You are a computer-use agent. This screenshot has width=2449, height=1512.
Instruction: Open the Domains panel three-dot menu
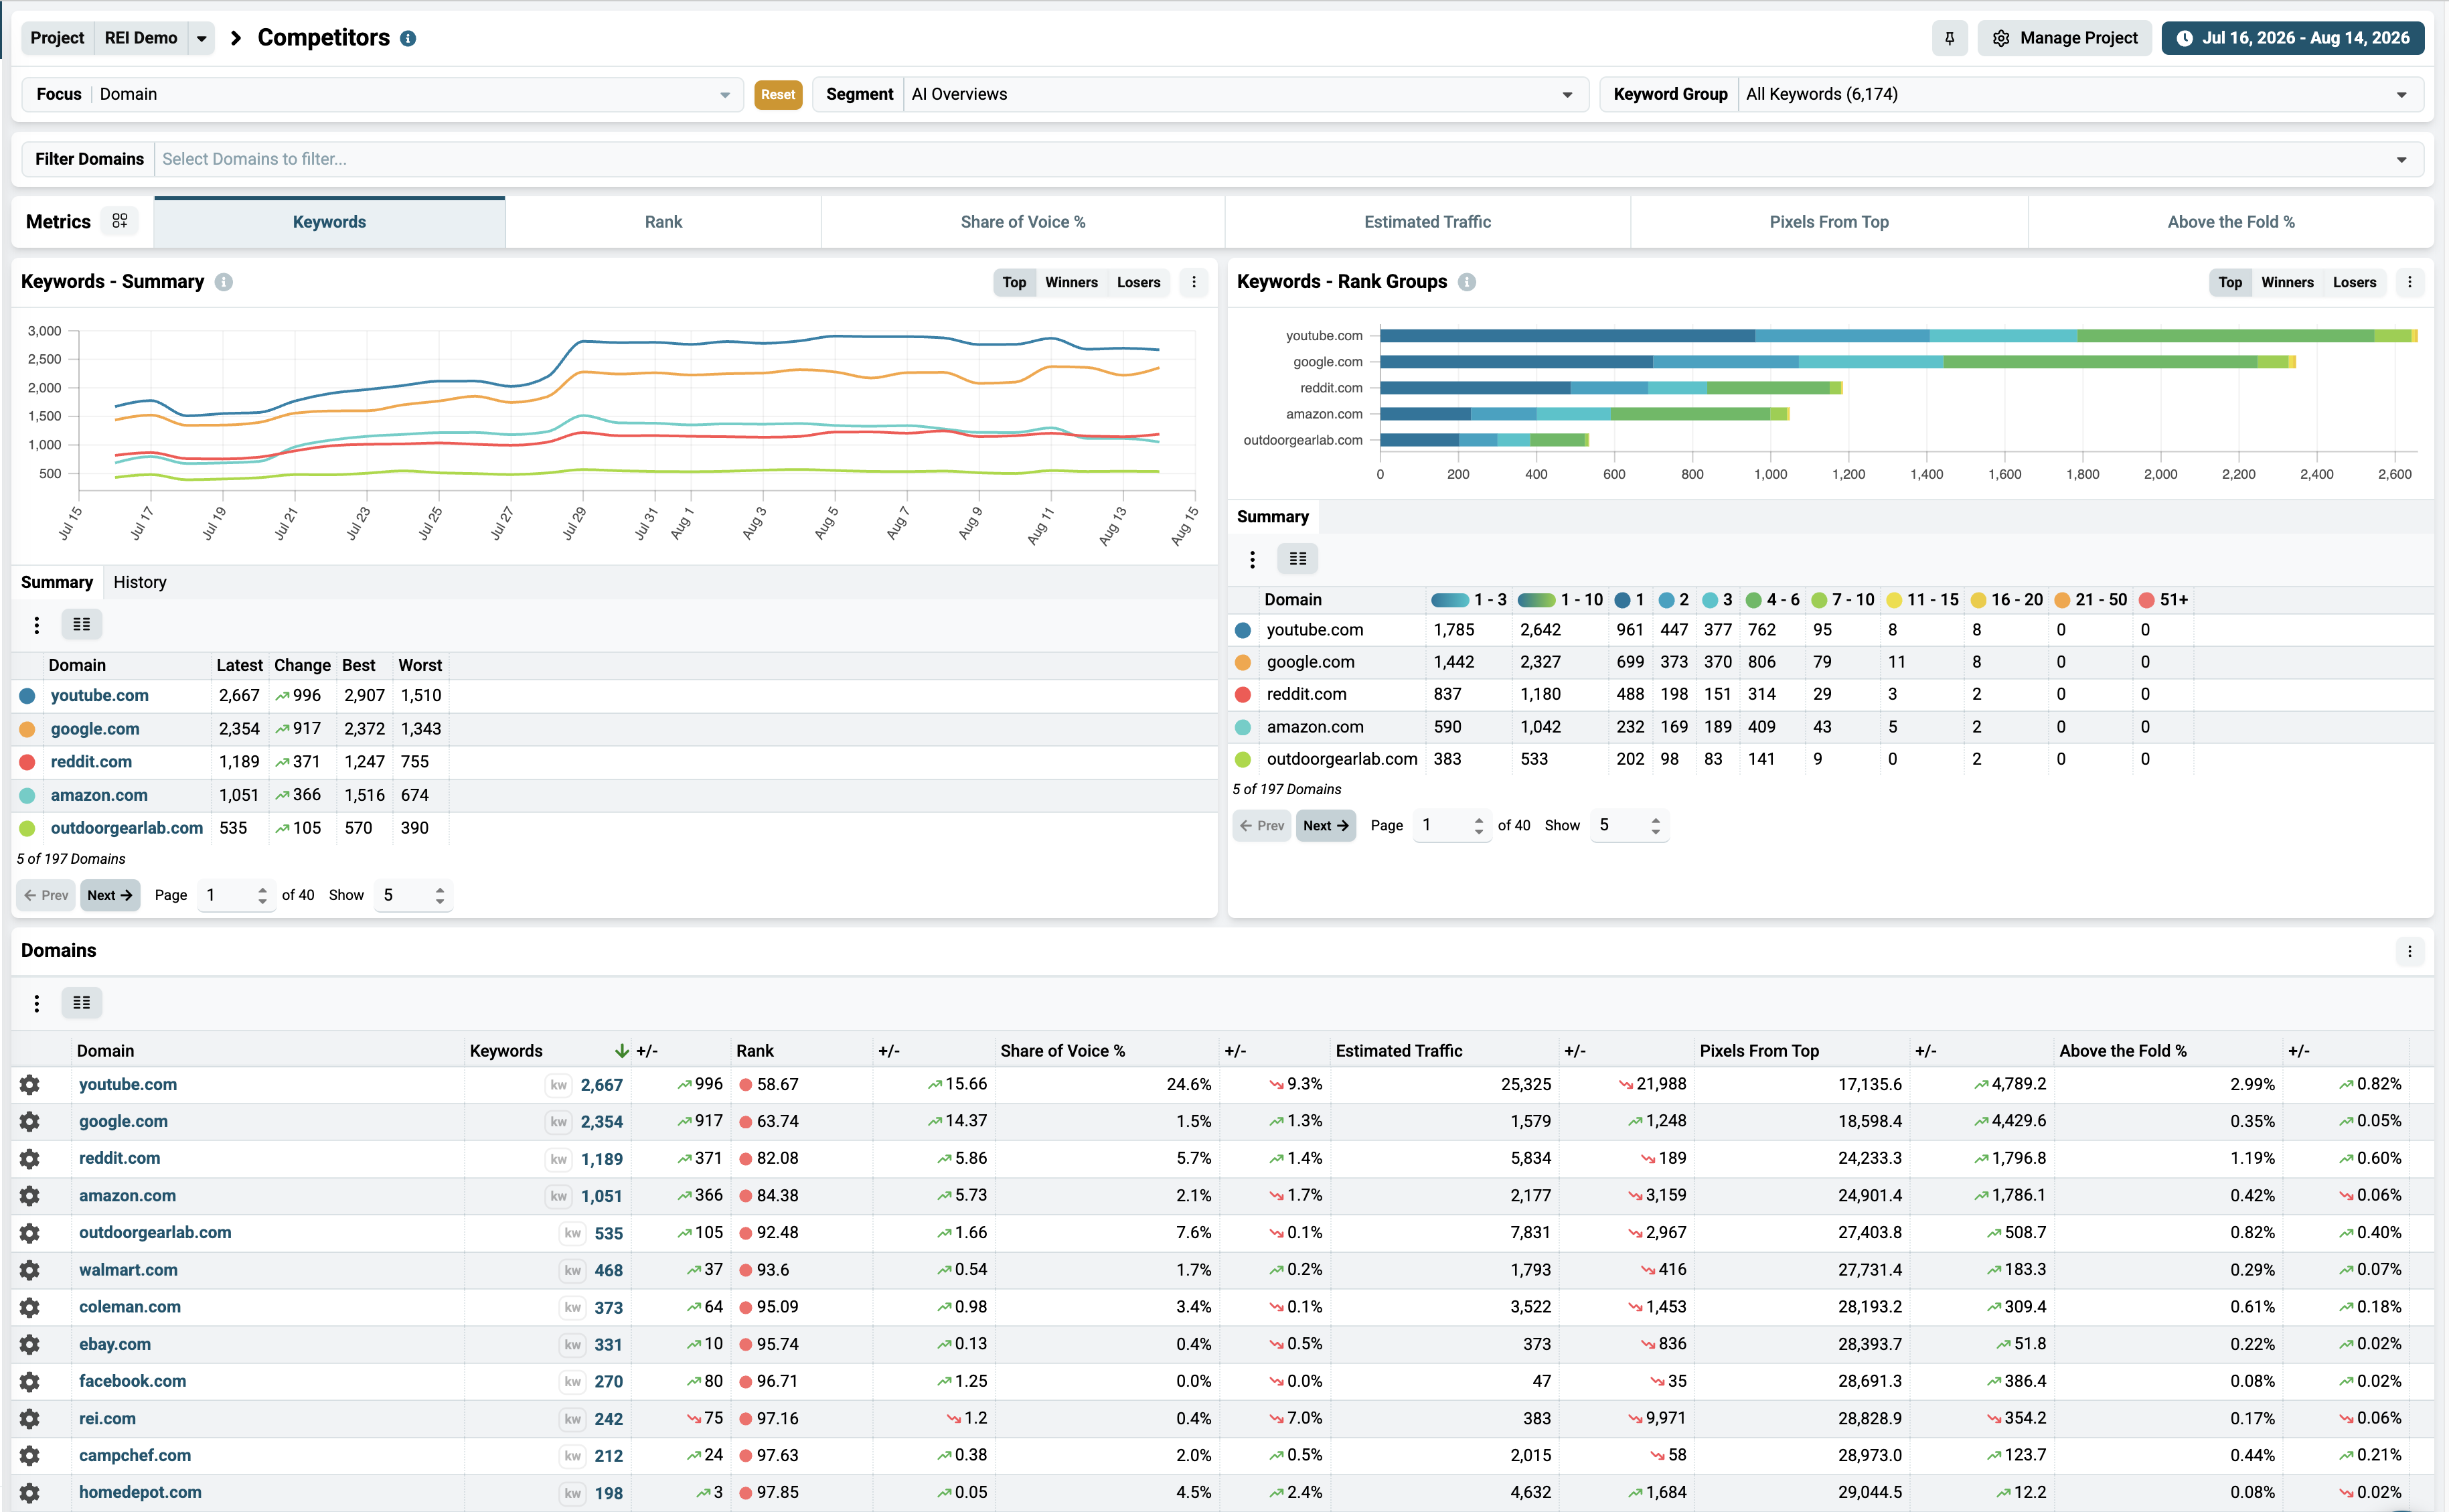click(x=2409, y=951)
